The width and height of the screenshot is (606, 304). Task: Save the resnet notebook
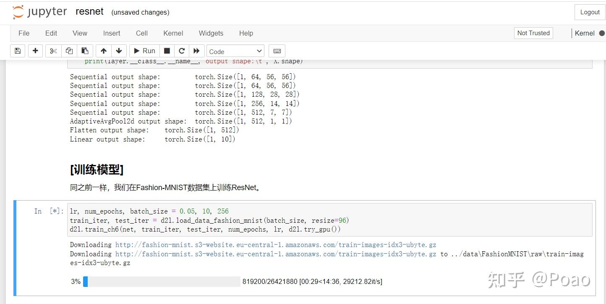click(x=17, y=51)
